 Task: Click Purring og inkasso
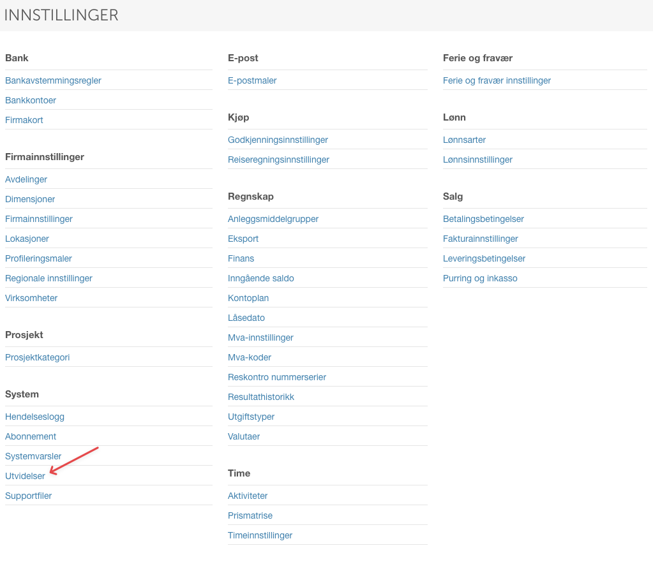coord(480,278)
